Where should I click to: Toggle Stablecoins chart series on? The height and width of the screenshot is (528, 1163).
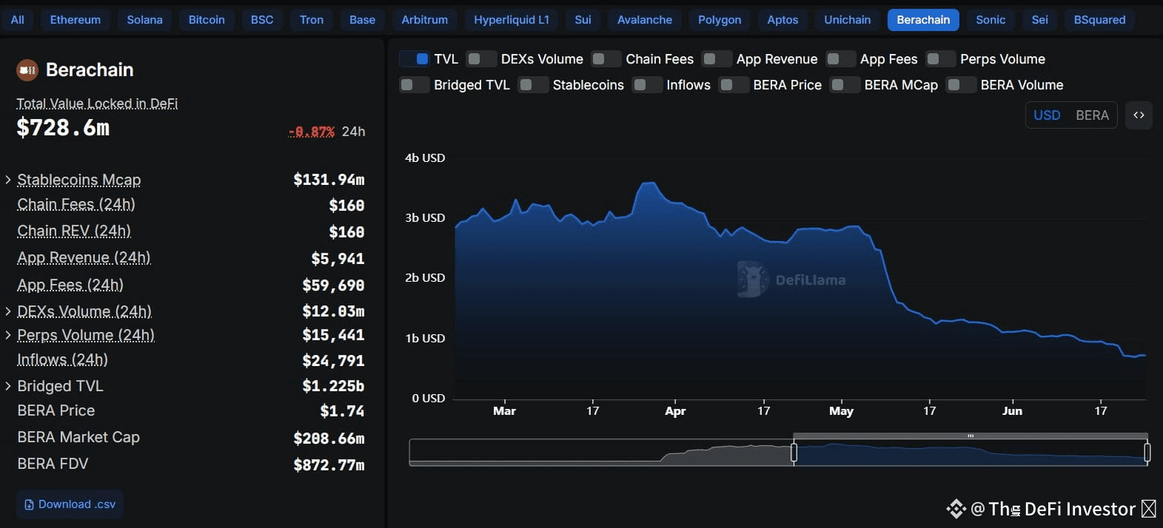[x=533, y=85]
